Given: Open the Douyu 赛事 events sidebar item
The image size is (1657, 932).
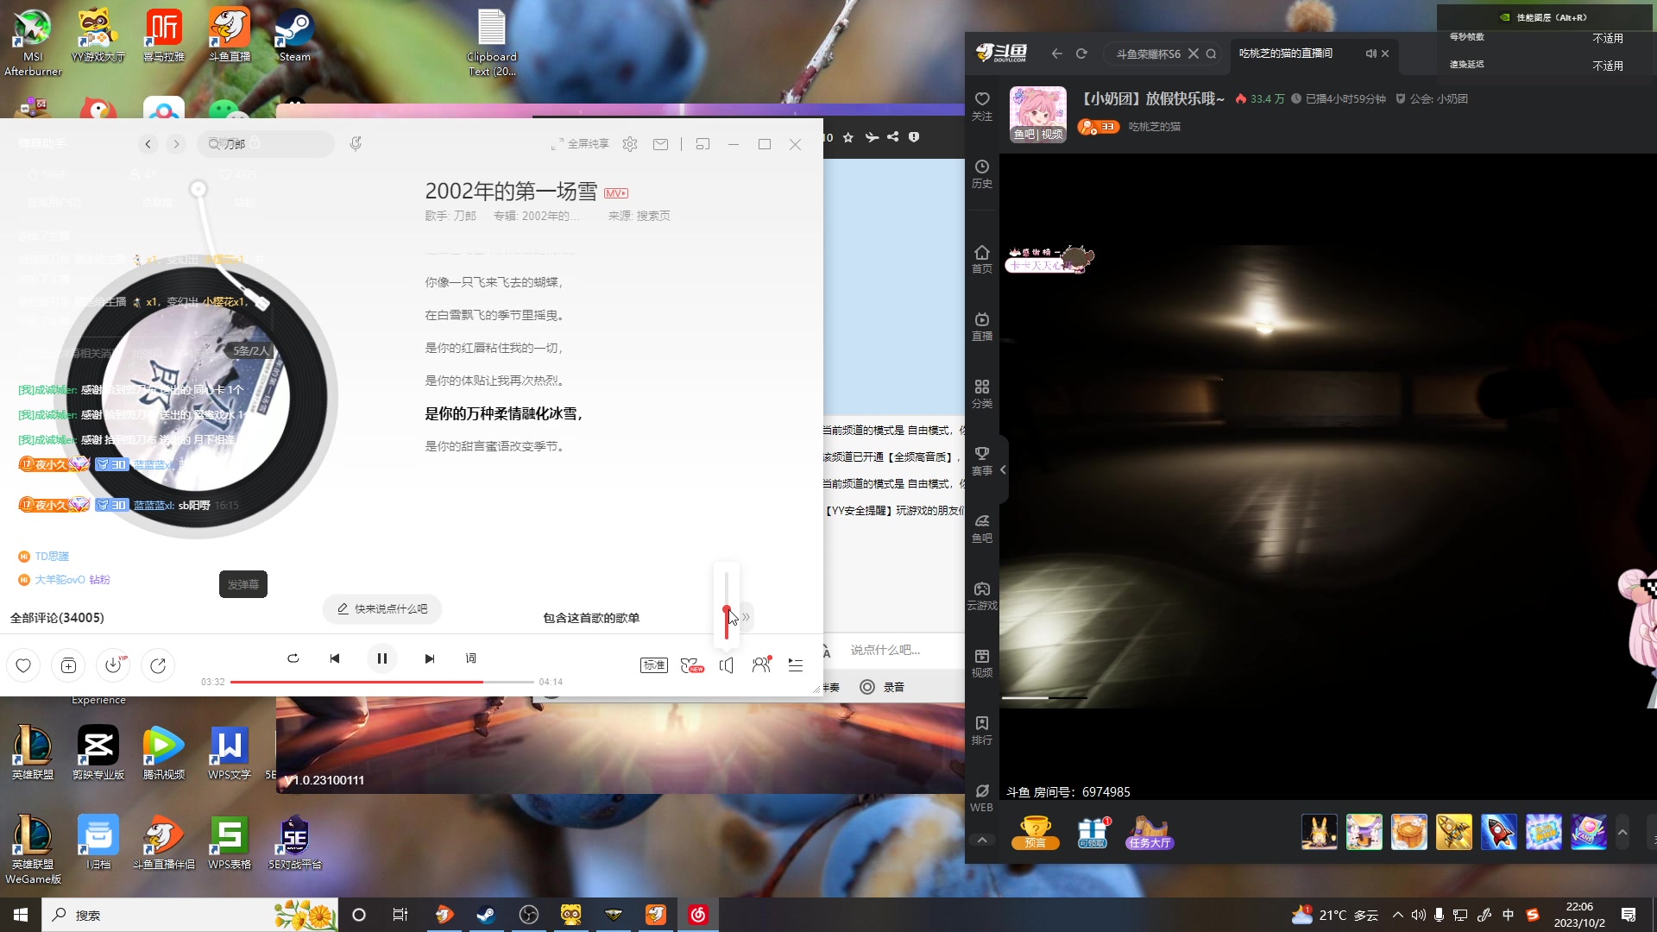Looking at the screenshot, I should tap(982, 461).
